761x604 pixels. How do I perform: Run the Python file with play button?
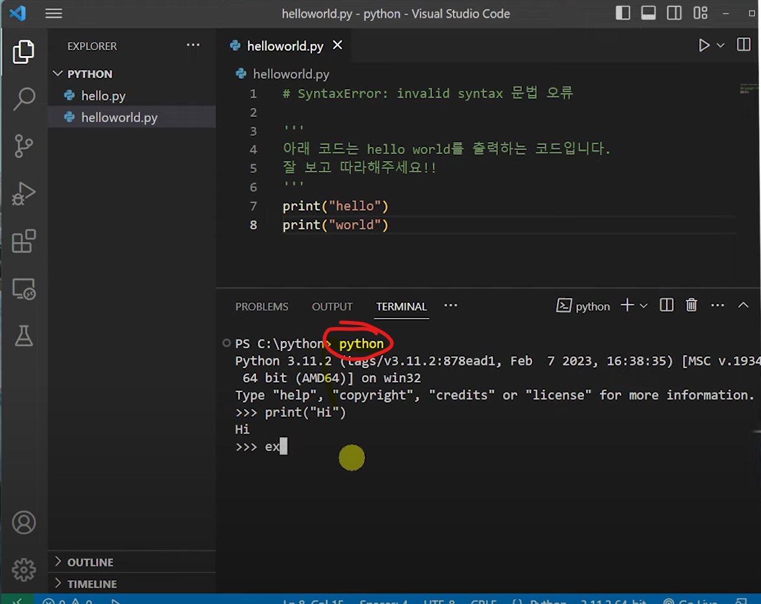[x=703, y=45]
